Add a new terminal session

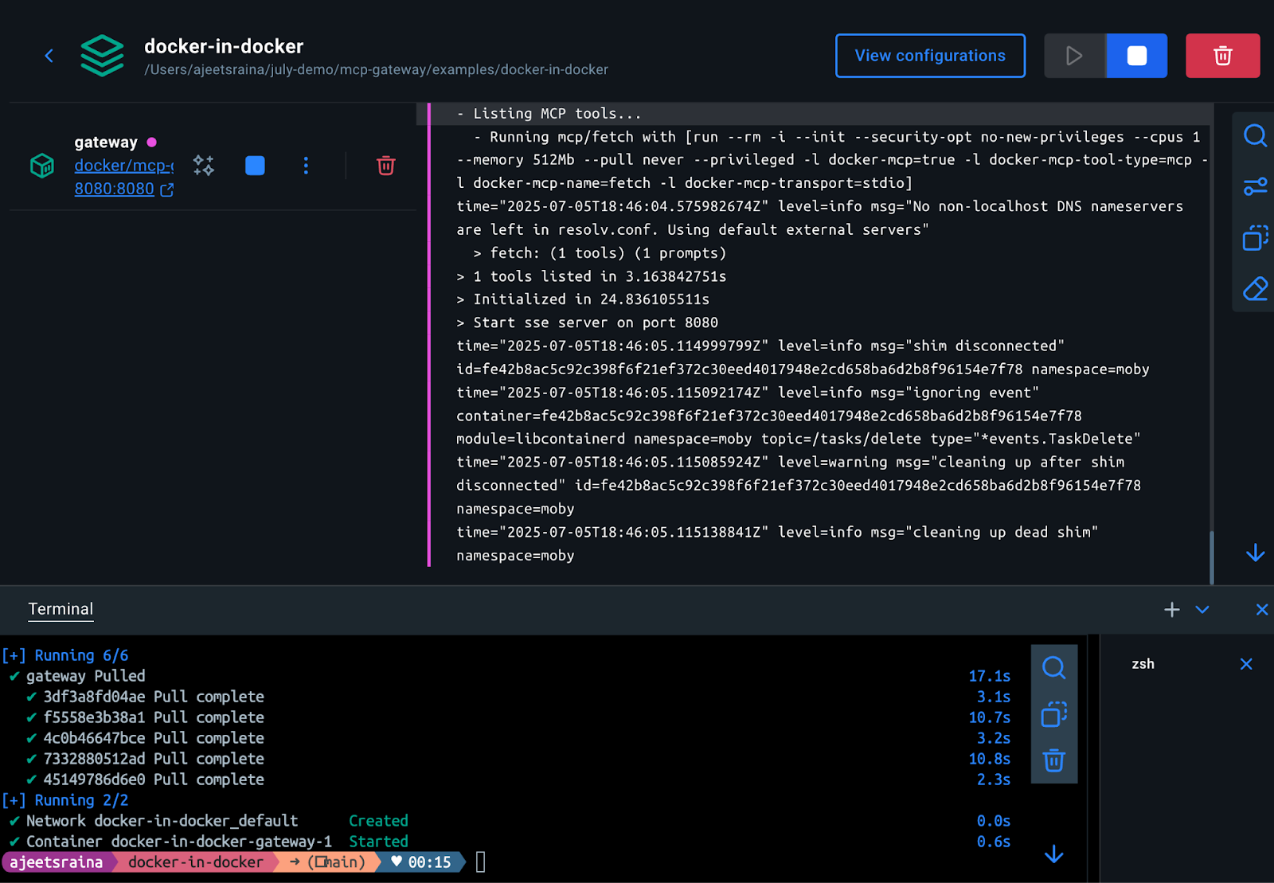click(1172, 610)
